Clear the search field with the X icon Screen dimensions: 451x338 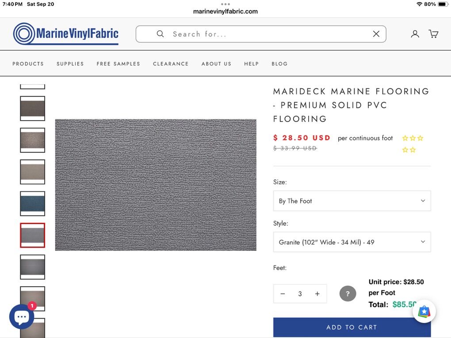pos(376,34)
